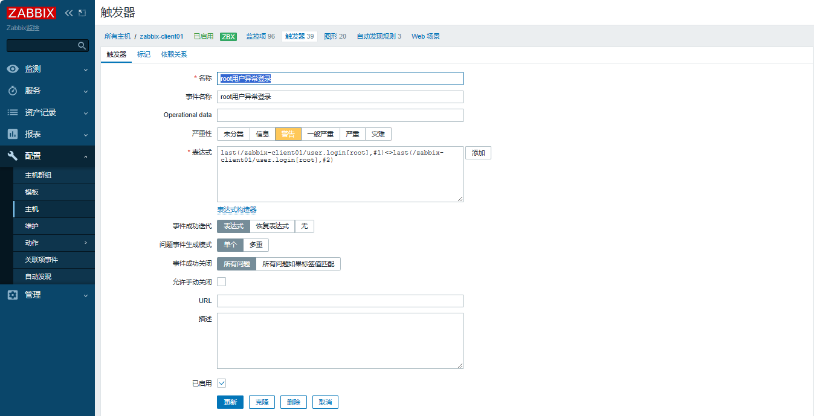Collapse the 配置 menu section
This screenshot has width=814, height=416.
[85, 156]
